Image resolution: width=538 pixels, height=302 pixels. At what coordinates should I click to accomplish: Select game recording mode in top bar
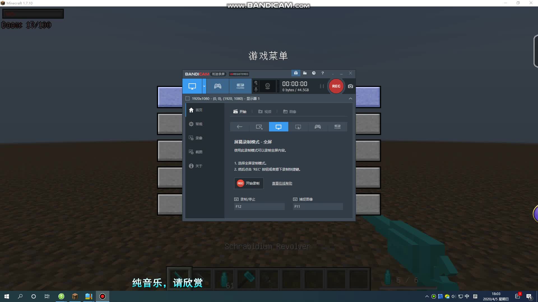tap(218, 86)
